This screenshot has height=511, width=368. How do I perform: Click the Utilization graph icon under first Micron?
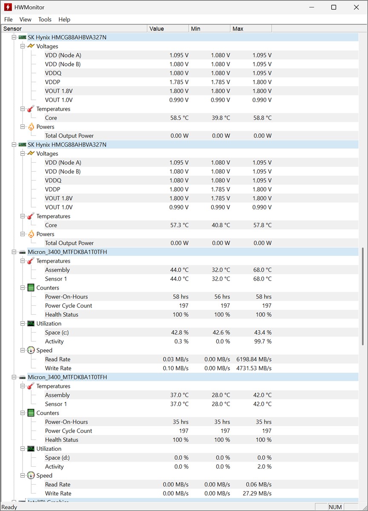coord(31,324)
